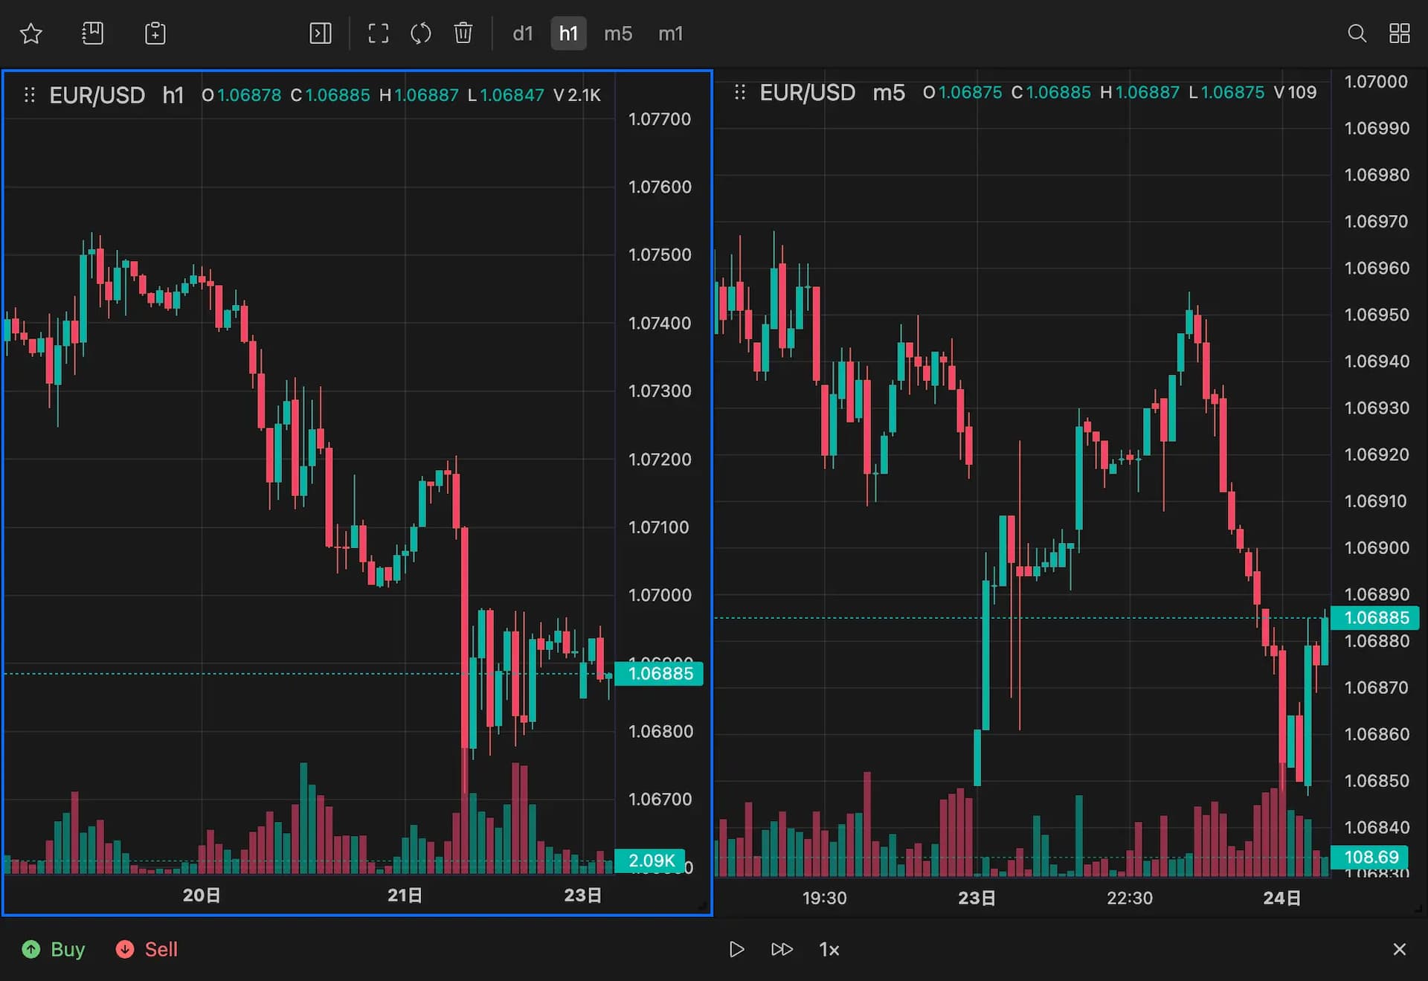The width and height of the screenshot is (1428, 981).
Task: Click the clipboard add icon
Action: 155,33
